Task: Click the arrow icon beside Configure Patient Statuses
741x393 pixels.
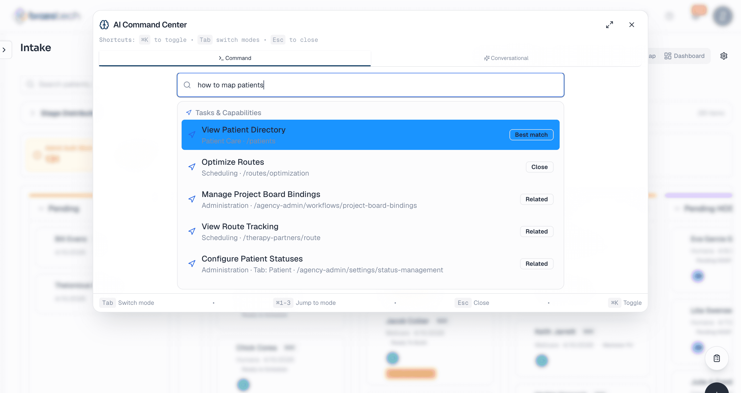Action: point(192,263)
